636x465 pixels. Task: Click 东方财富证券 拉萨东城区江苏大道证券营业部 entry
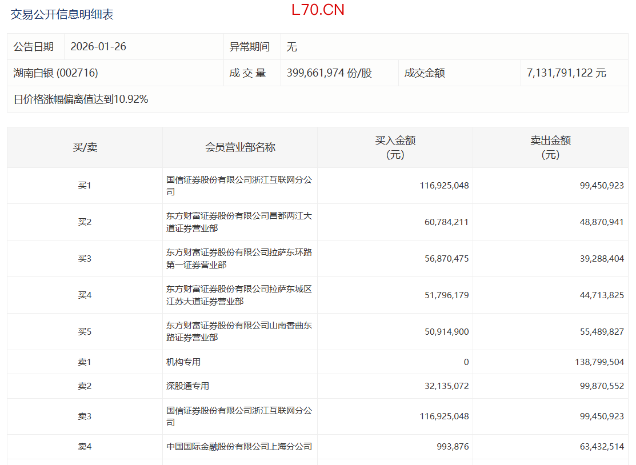coord(239,295)
